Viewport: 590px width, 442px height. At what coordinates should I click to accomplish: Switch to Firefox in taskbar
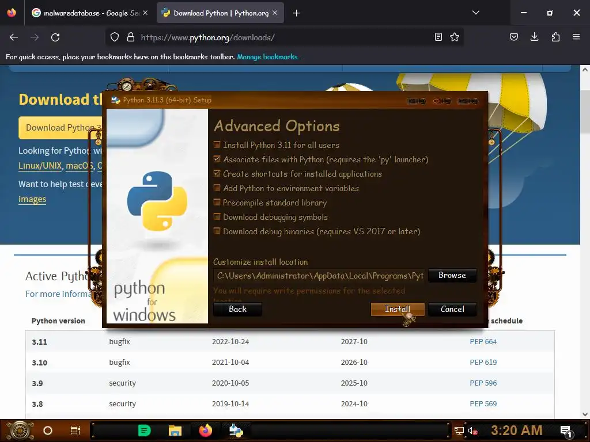206,430
